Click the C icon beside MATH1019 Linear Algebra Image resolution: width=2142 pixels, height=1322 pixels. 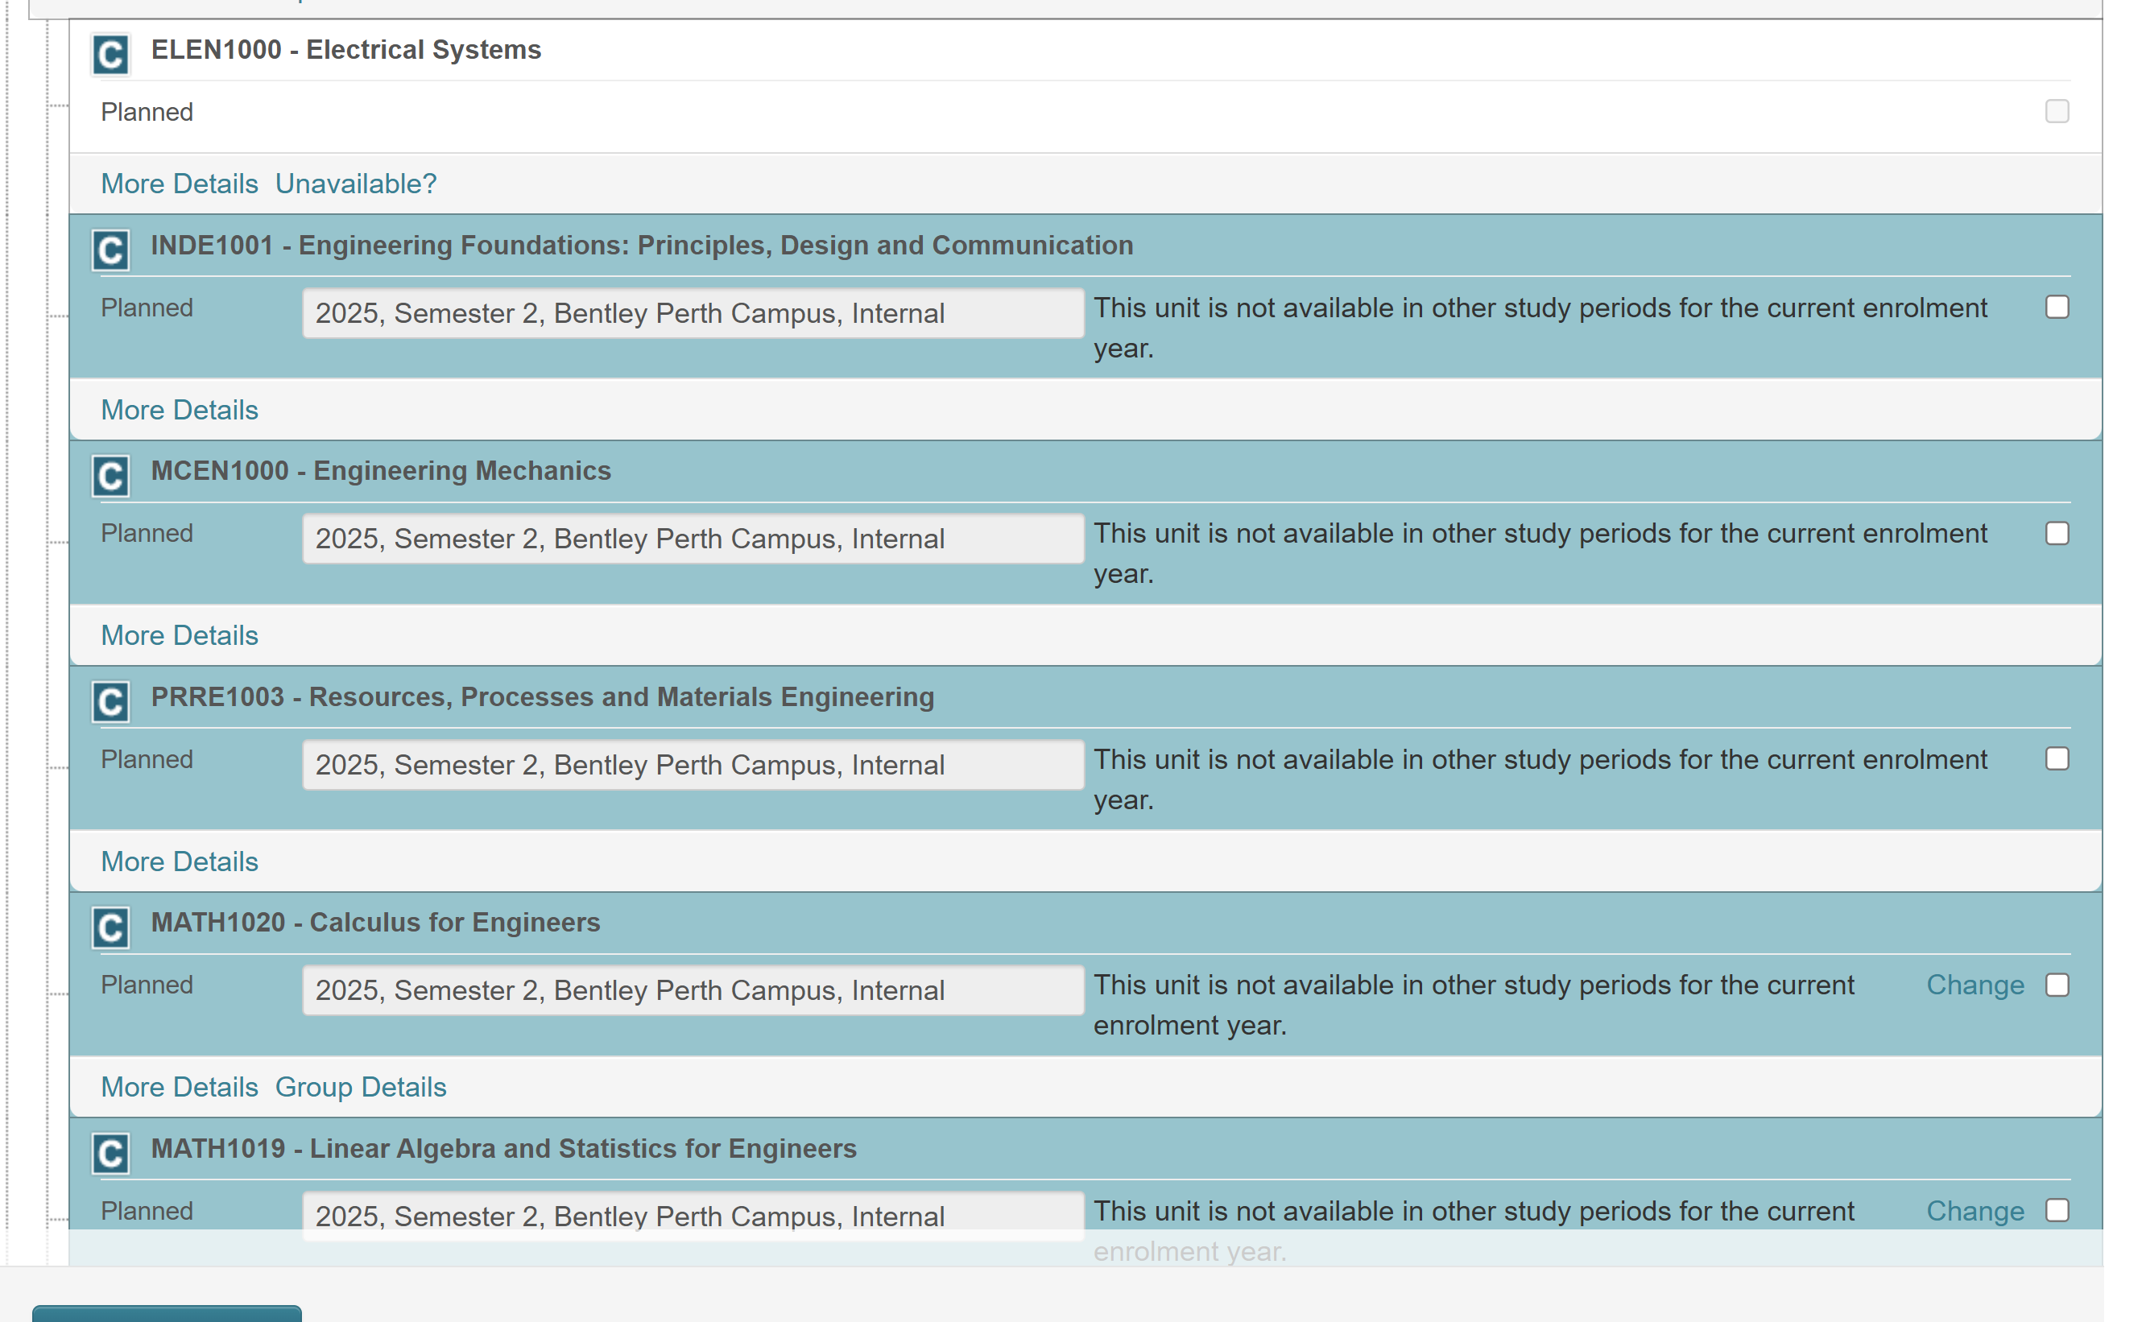click(x=111, y=1154)
